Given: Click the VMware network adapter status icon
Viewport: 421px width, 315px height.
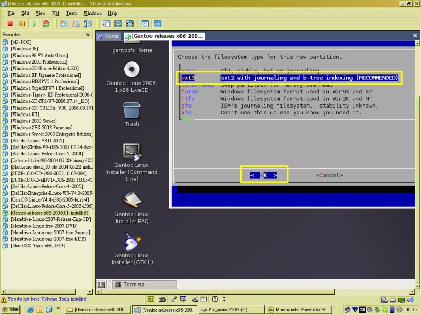Looking at the screenshot, I should pyautogui.click(x=402, y=300).
